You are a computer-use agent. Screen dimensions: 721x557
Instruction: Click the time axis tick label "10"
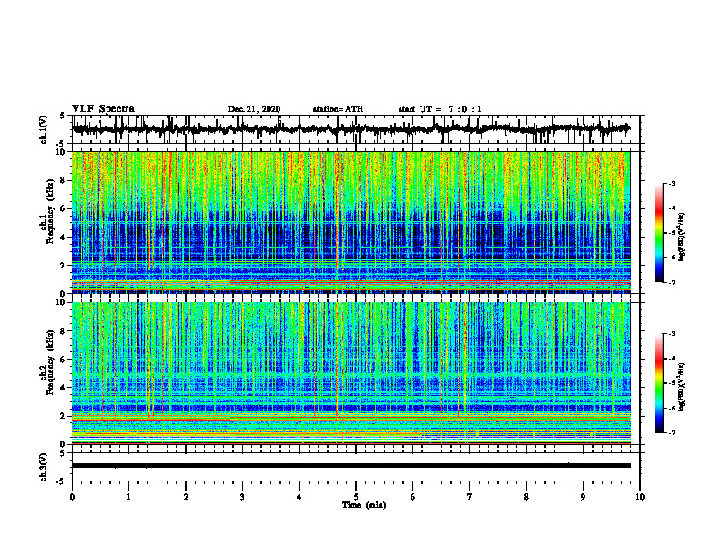click(640, 497)
